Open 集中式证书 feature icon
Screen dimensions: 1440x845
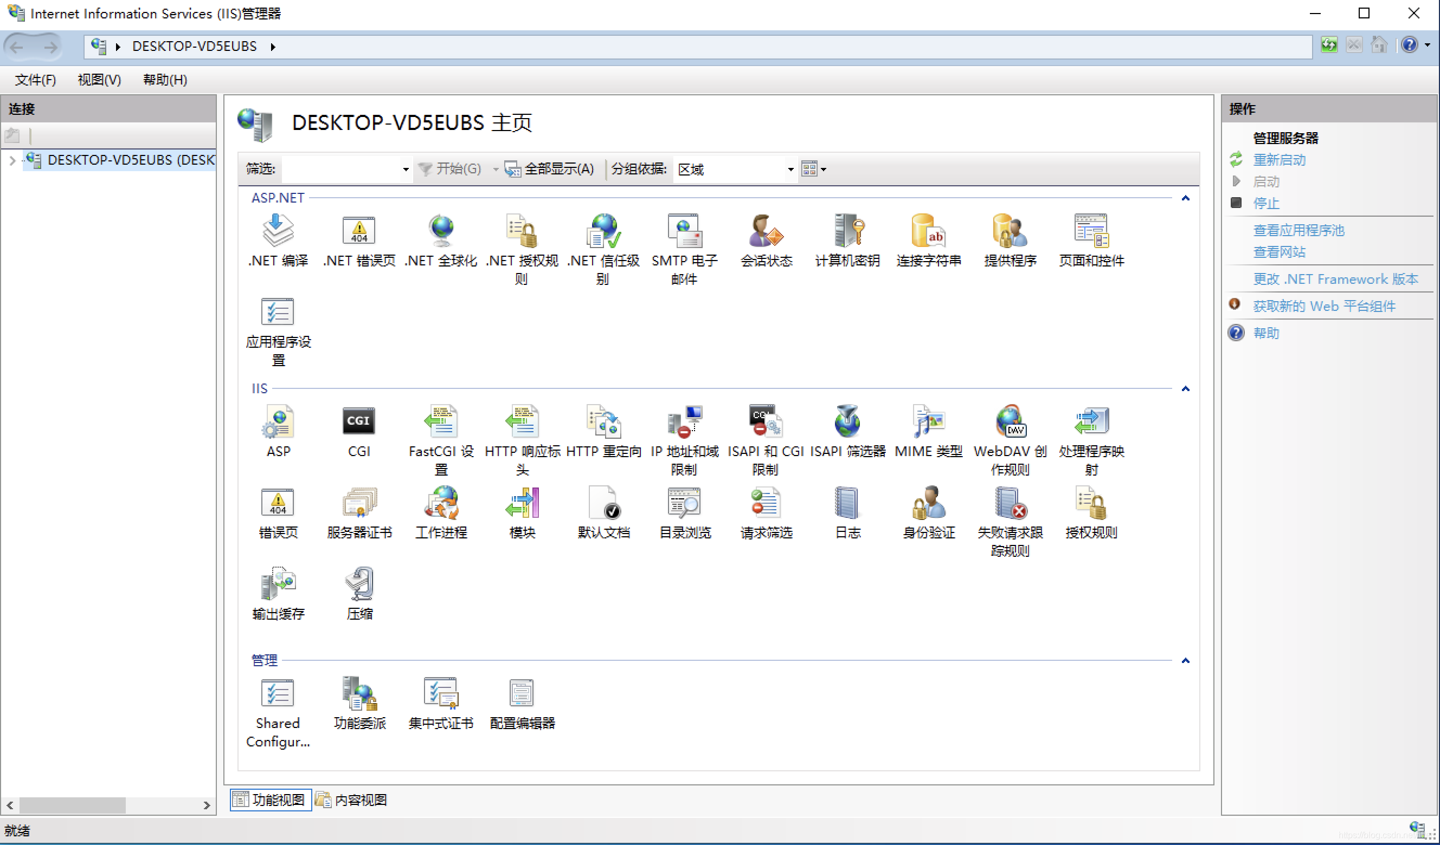tap(441, 693)
